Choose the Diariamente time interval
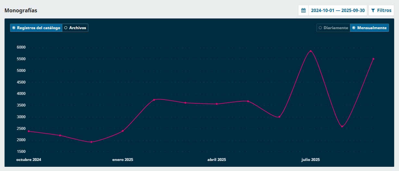 [333, 28]
